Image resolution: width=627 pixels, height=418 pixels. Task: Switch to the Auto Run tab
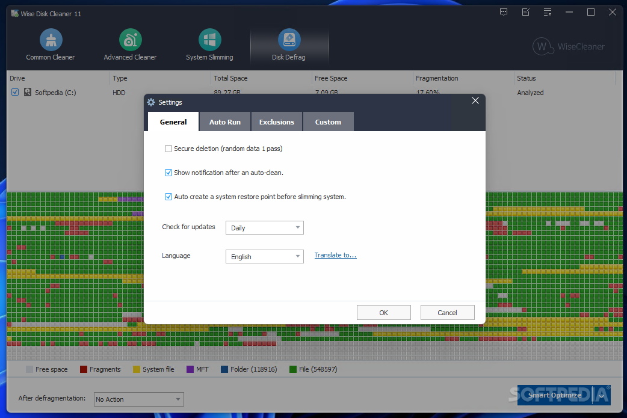[225, 122]
